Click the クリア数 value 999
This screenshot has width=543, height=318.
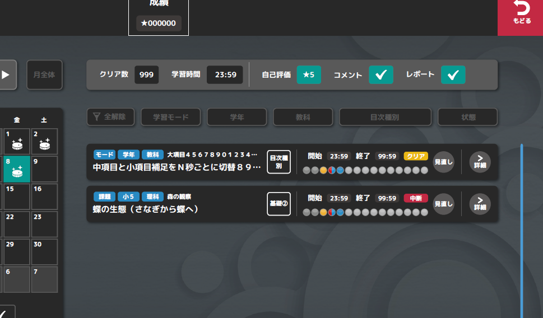(x=146, y=75)
